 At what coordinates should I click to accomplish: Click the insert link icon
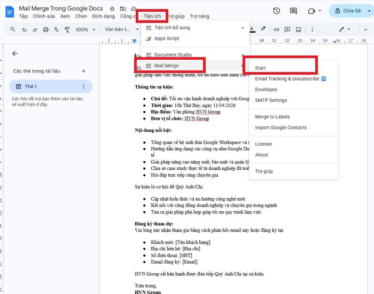(276, 29)
